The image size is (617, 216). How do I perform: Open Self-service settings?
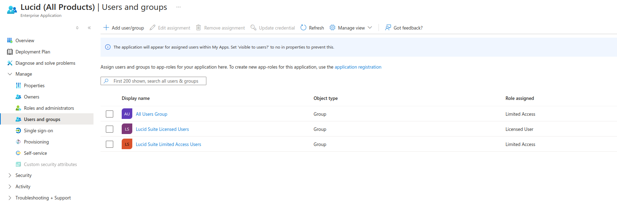coord(35,153)
